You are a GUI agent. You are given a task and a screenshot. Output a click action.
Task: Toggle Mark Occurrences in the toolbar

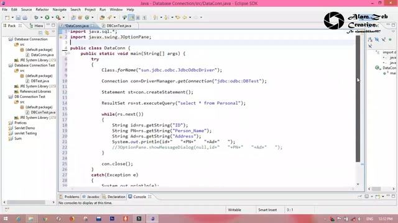point(131,17)
